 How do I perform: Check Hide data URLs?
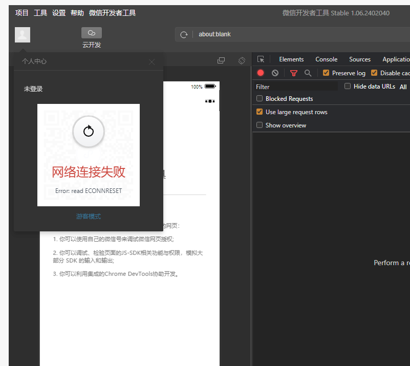tap(348, 86)
